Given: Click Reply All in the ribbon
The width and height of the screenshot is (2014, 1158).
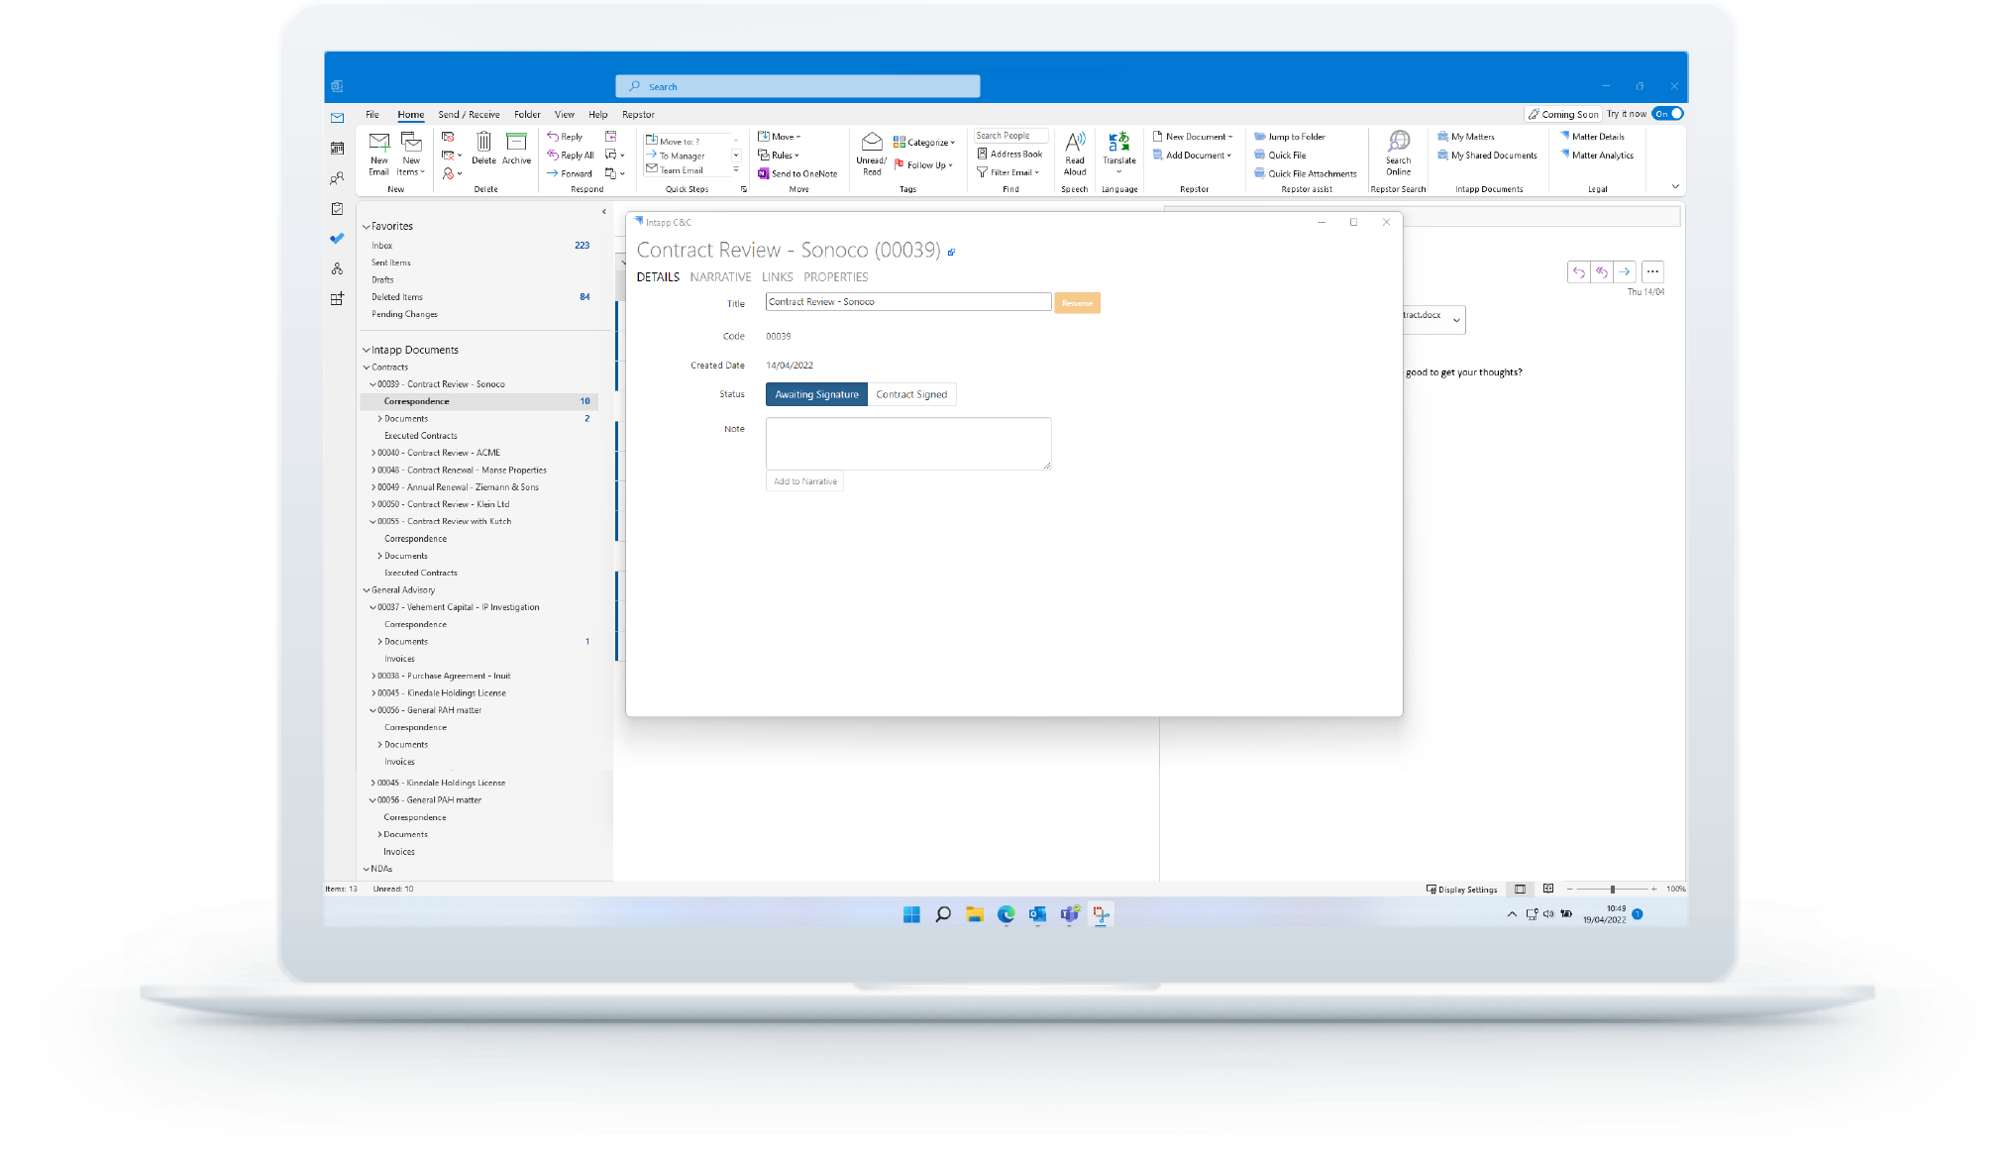Looking at the screenshot, I should tap(571, 156).
